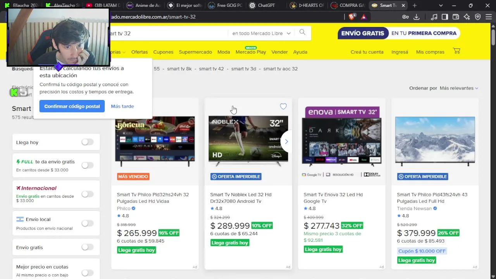The image size is (496, 279).
Task: Click related search 'smart tv 3d'
Action: coord(244,69)
